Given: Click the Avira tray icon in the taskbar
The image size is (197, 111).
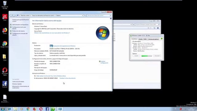Looking at the screenshot, I should 181,109.
